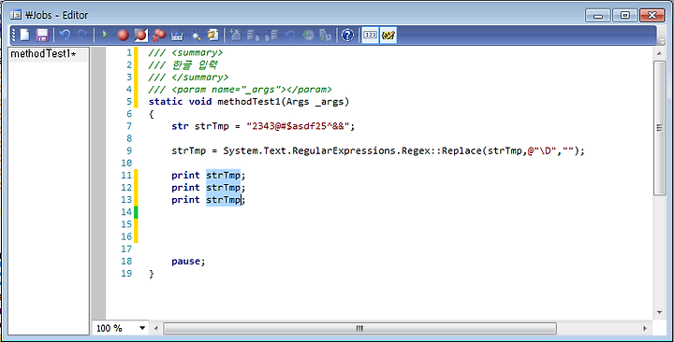Open the lookup magnifier tool icon
Image resolution: width=674 pixels, height=342 pixels.
(x=195, y=35)
